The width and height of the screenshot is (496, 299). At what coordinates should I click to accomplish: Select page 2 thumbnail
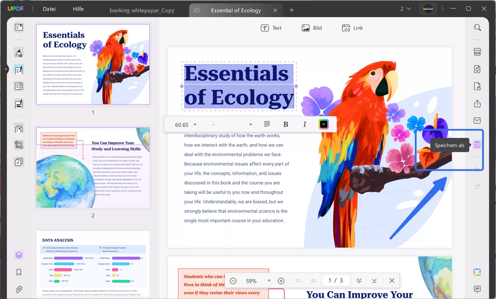point(93,168)
